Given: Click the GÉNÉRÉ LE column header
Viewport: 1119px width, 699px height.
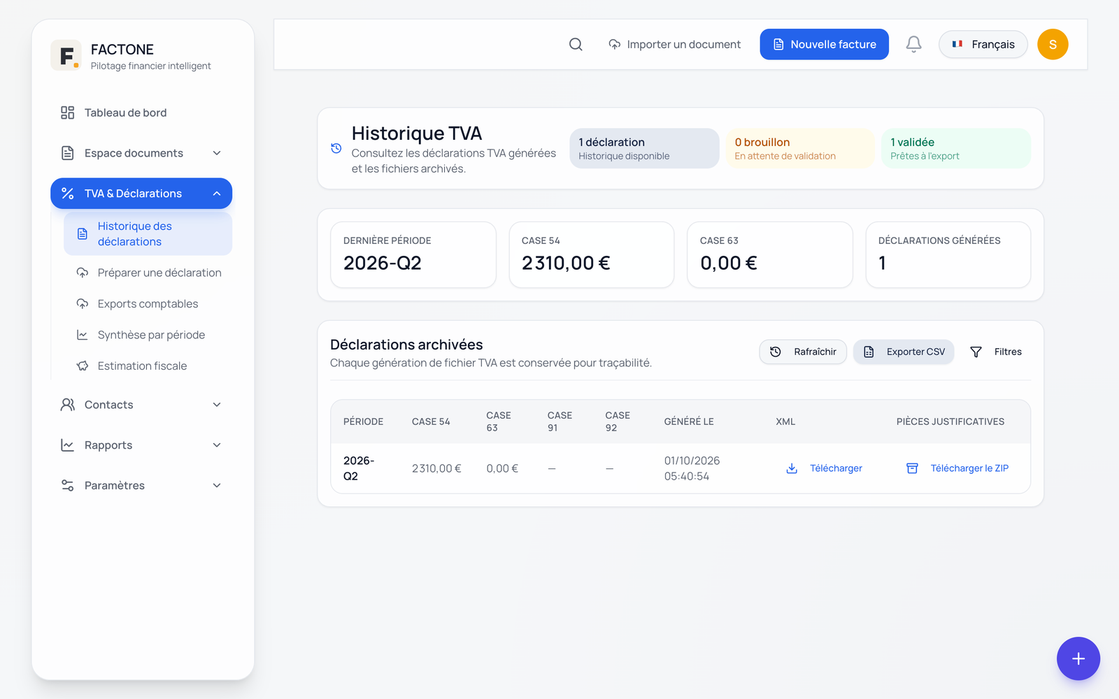Looking at the screenshot, I should tap(689, 421).
